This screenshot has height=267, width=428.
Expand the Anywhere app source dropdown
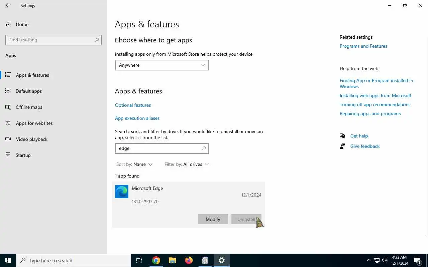(162, 65)
